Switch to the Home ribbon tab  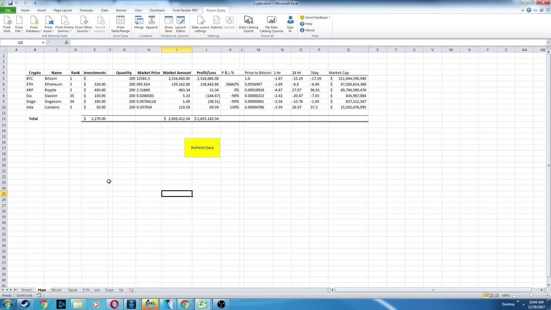25,10
